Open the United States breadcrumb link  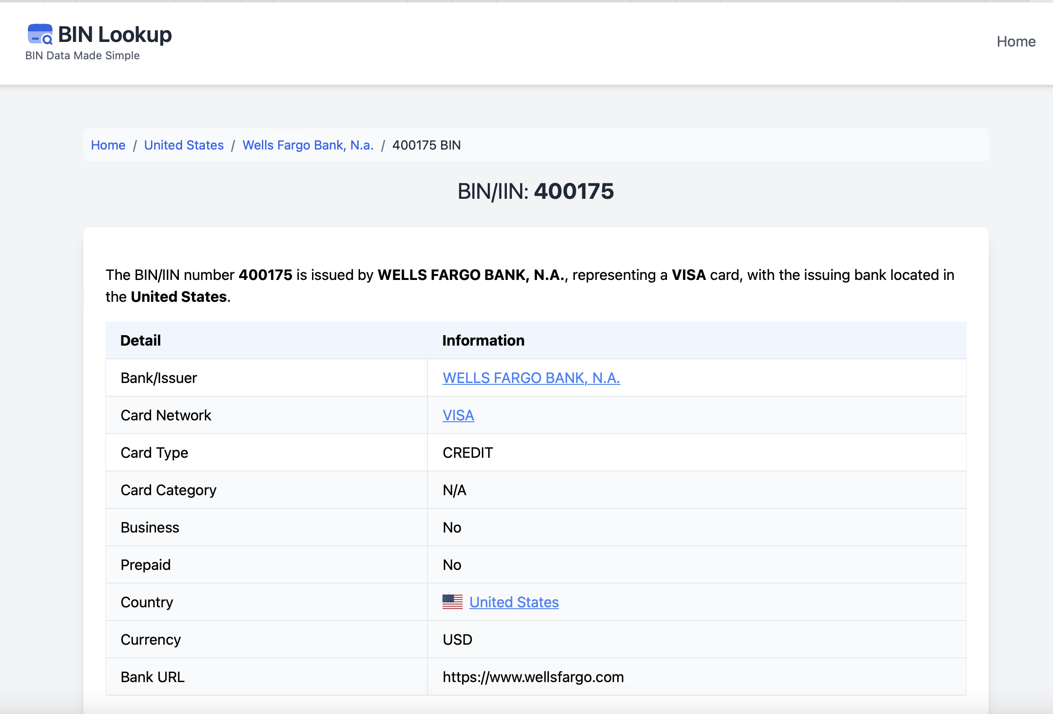(184, 145)
